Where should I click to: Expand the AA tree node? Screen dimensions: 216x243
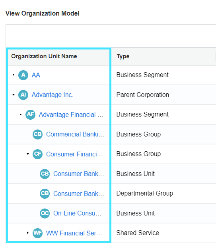(x=14, y=75)
